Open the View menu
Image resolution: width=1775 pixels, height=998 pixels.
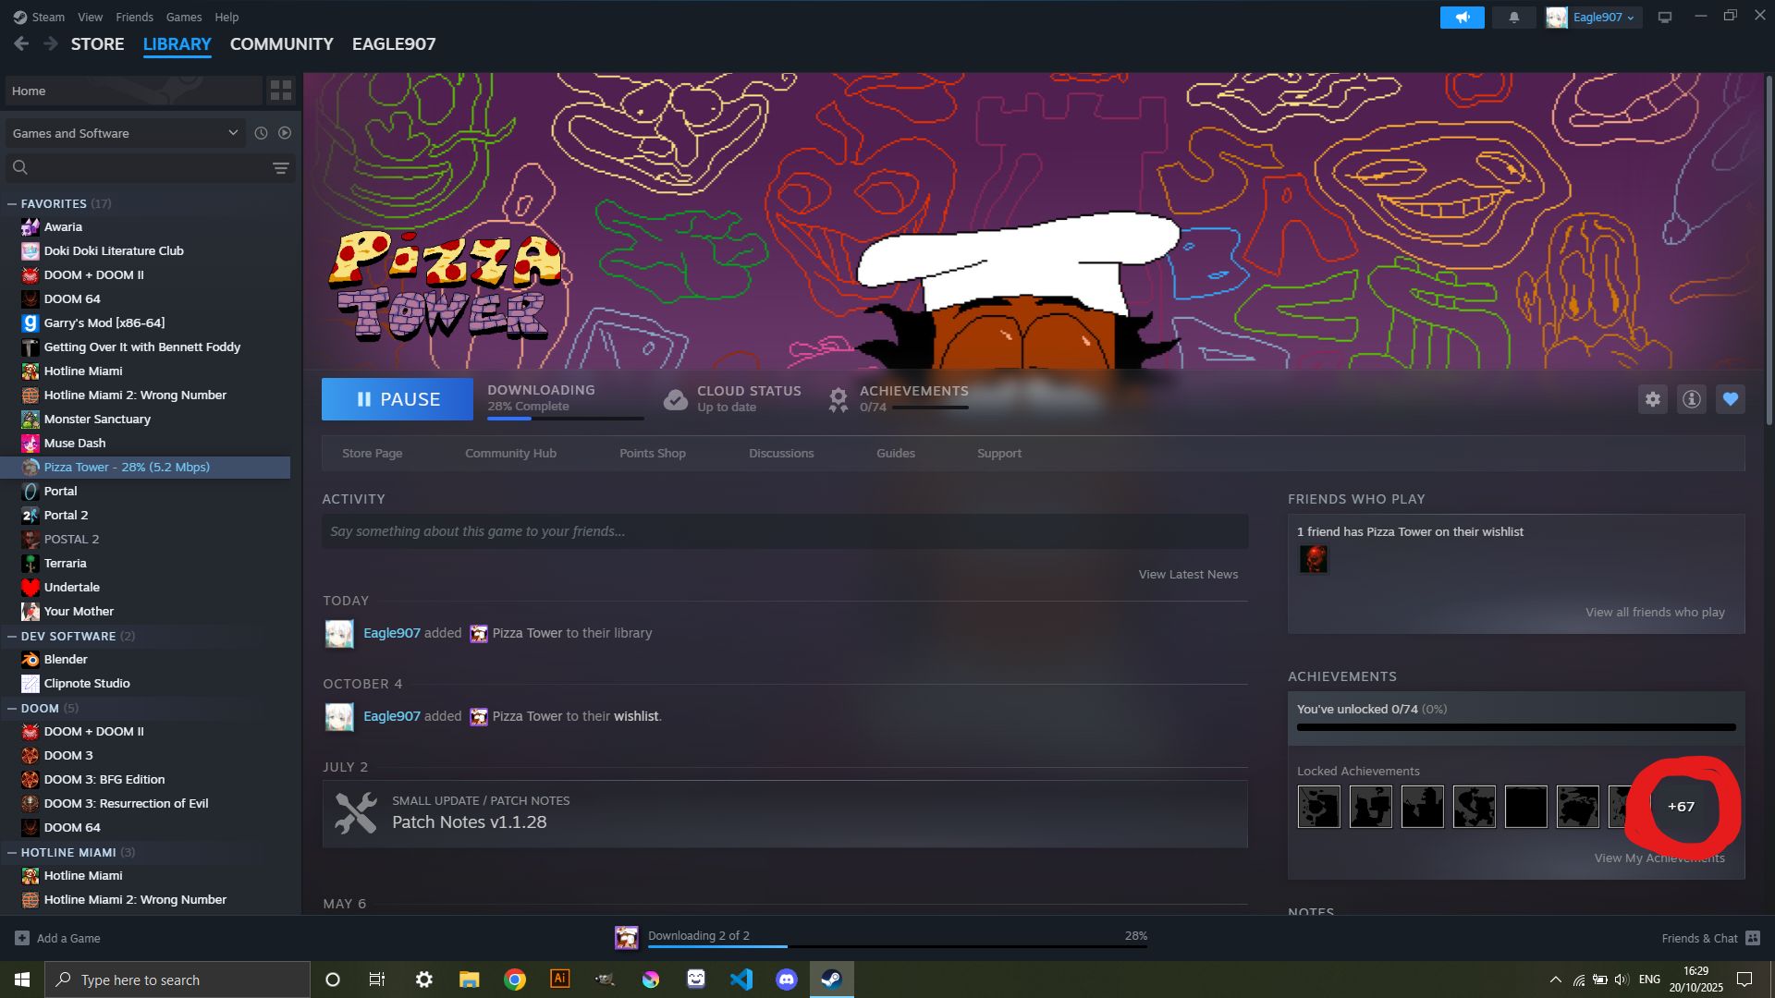point(90,17)
